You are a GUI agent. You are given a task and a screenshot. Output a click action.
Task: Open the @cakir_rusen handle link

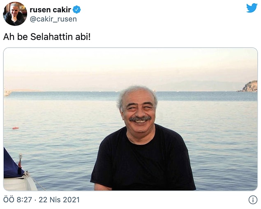(x=53, y=19)
